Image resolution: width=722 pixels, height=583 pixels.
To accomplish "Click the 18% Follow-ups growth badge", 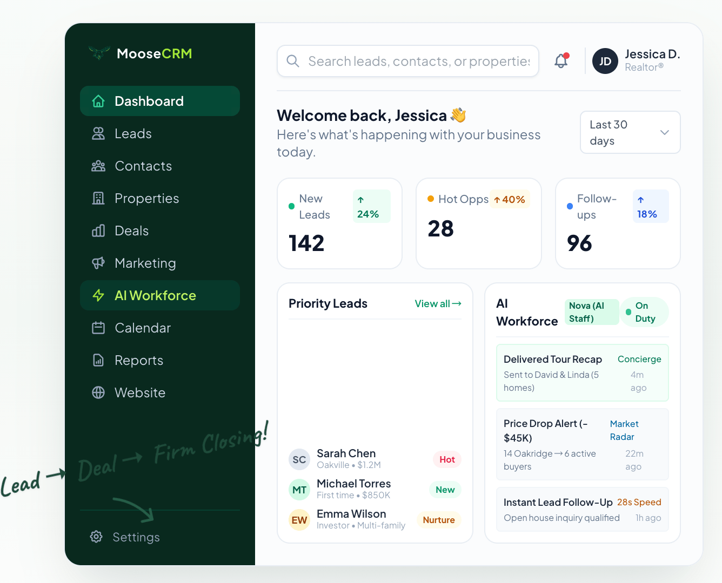I will (651, 206).
